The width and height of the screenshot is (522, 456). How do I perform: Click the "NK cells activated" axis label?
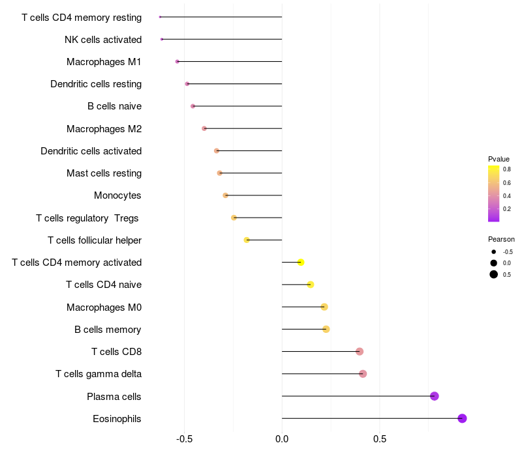103,40
